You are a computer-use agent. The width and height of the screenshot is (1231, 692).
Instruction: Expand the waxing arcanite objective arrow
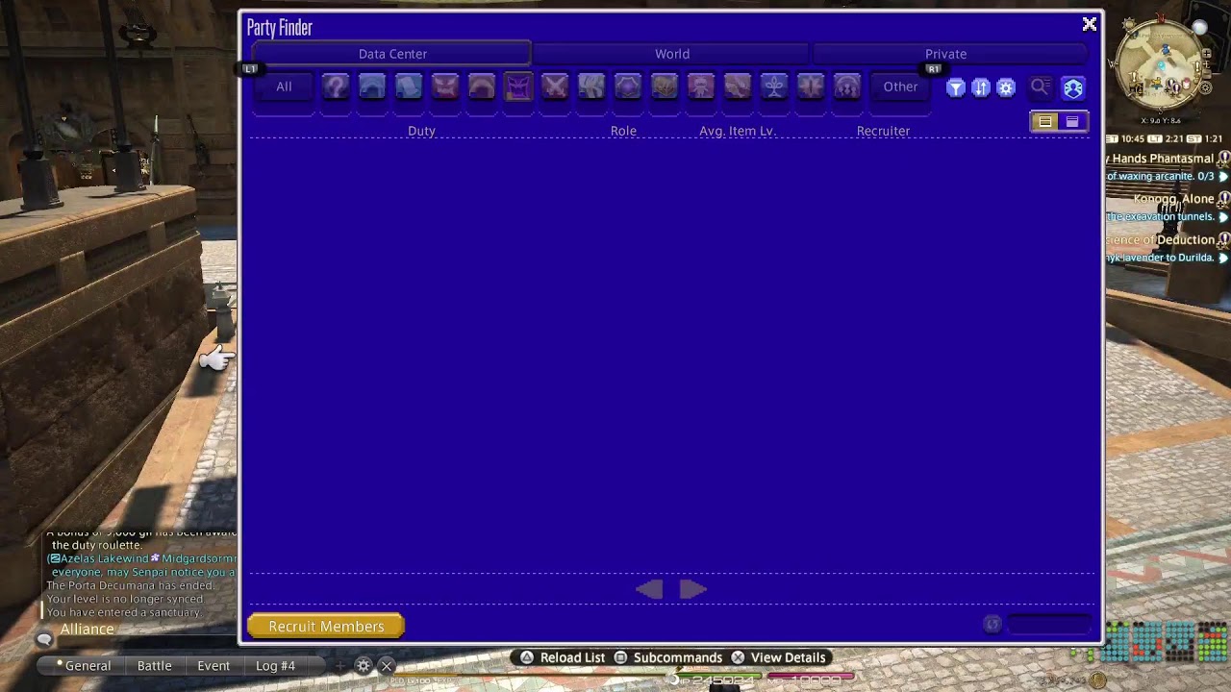click(x=1223, y=177)
